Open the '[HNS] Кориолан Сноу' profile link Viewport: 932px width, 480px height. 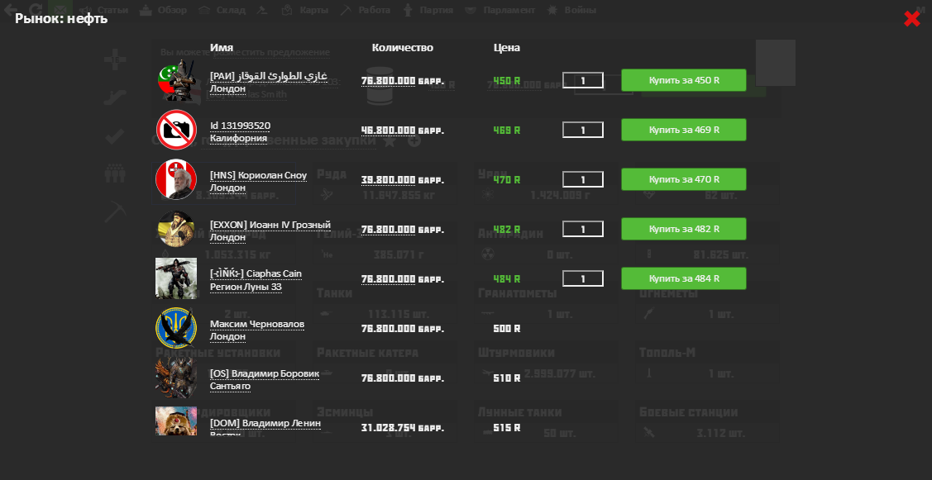click(x=258, y=175)
